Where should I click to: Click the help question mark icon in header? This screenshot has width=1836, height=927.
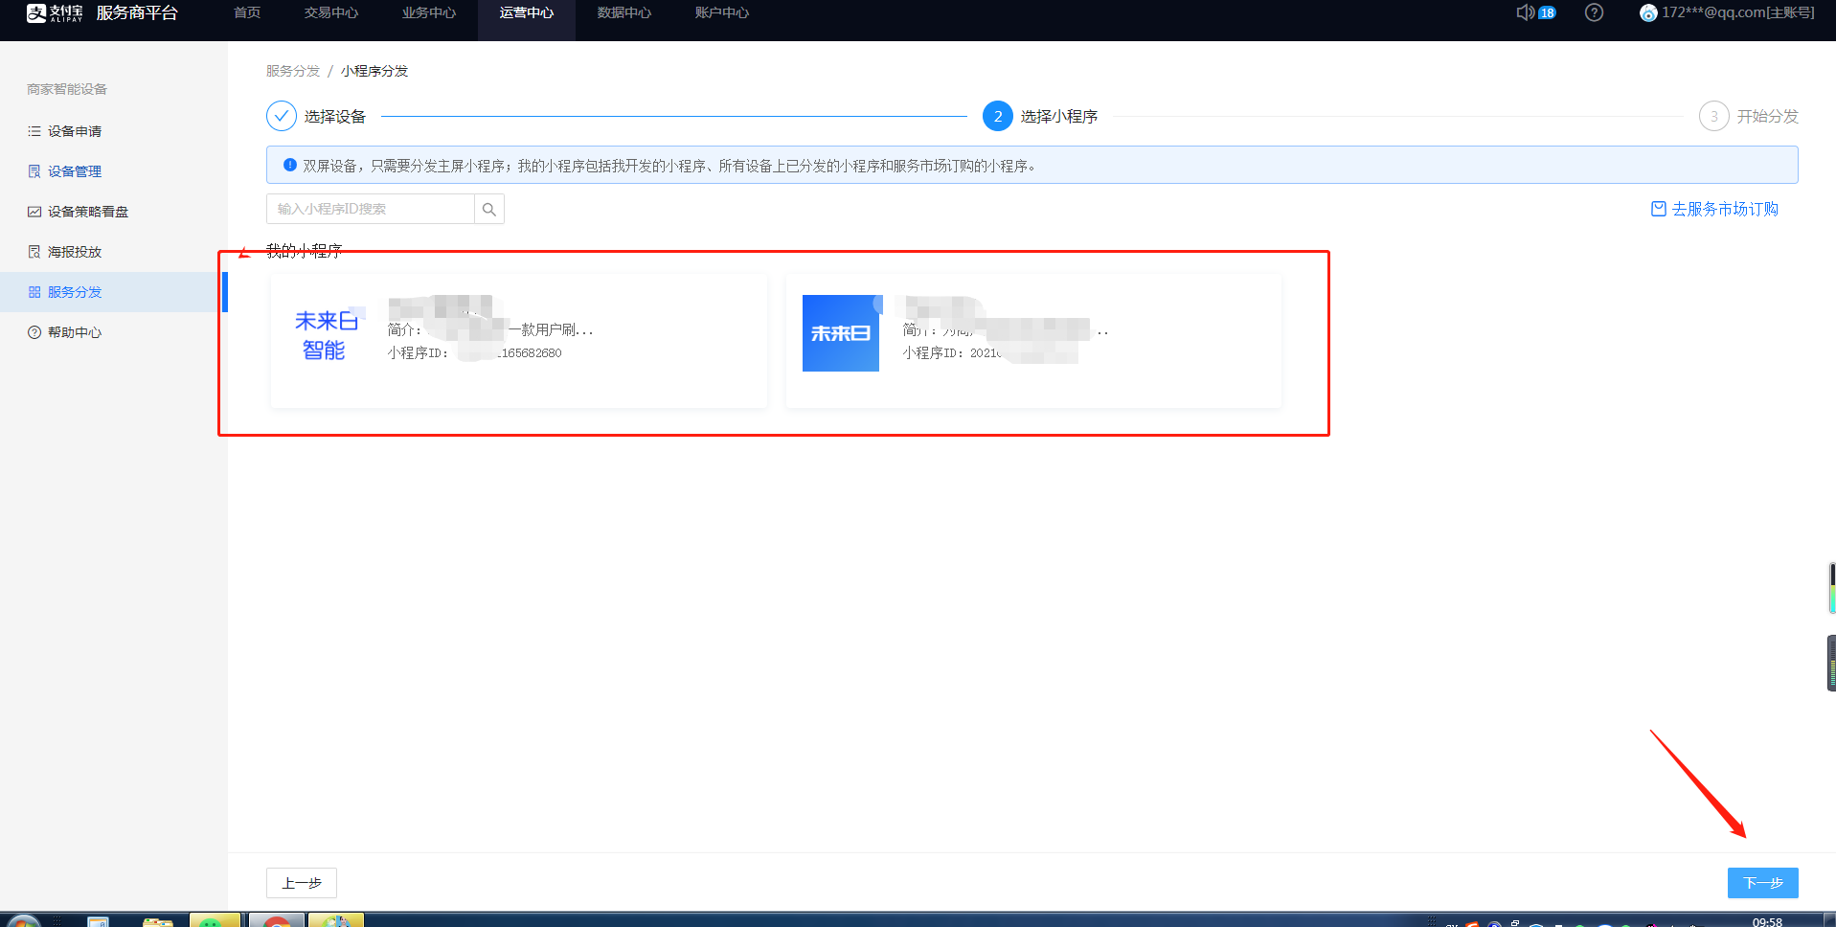click(1594, 12)
